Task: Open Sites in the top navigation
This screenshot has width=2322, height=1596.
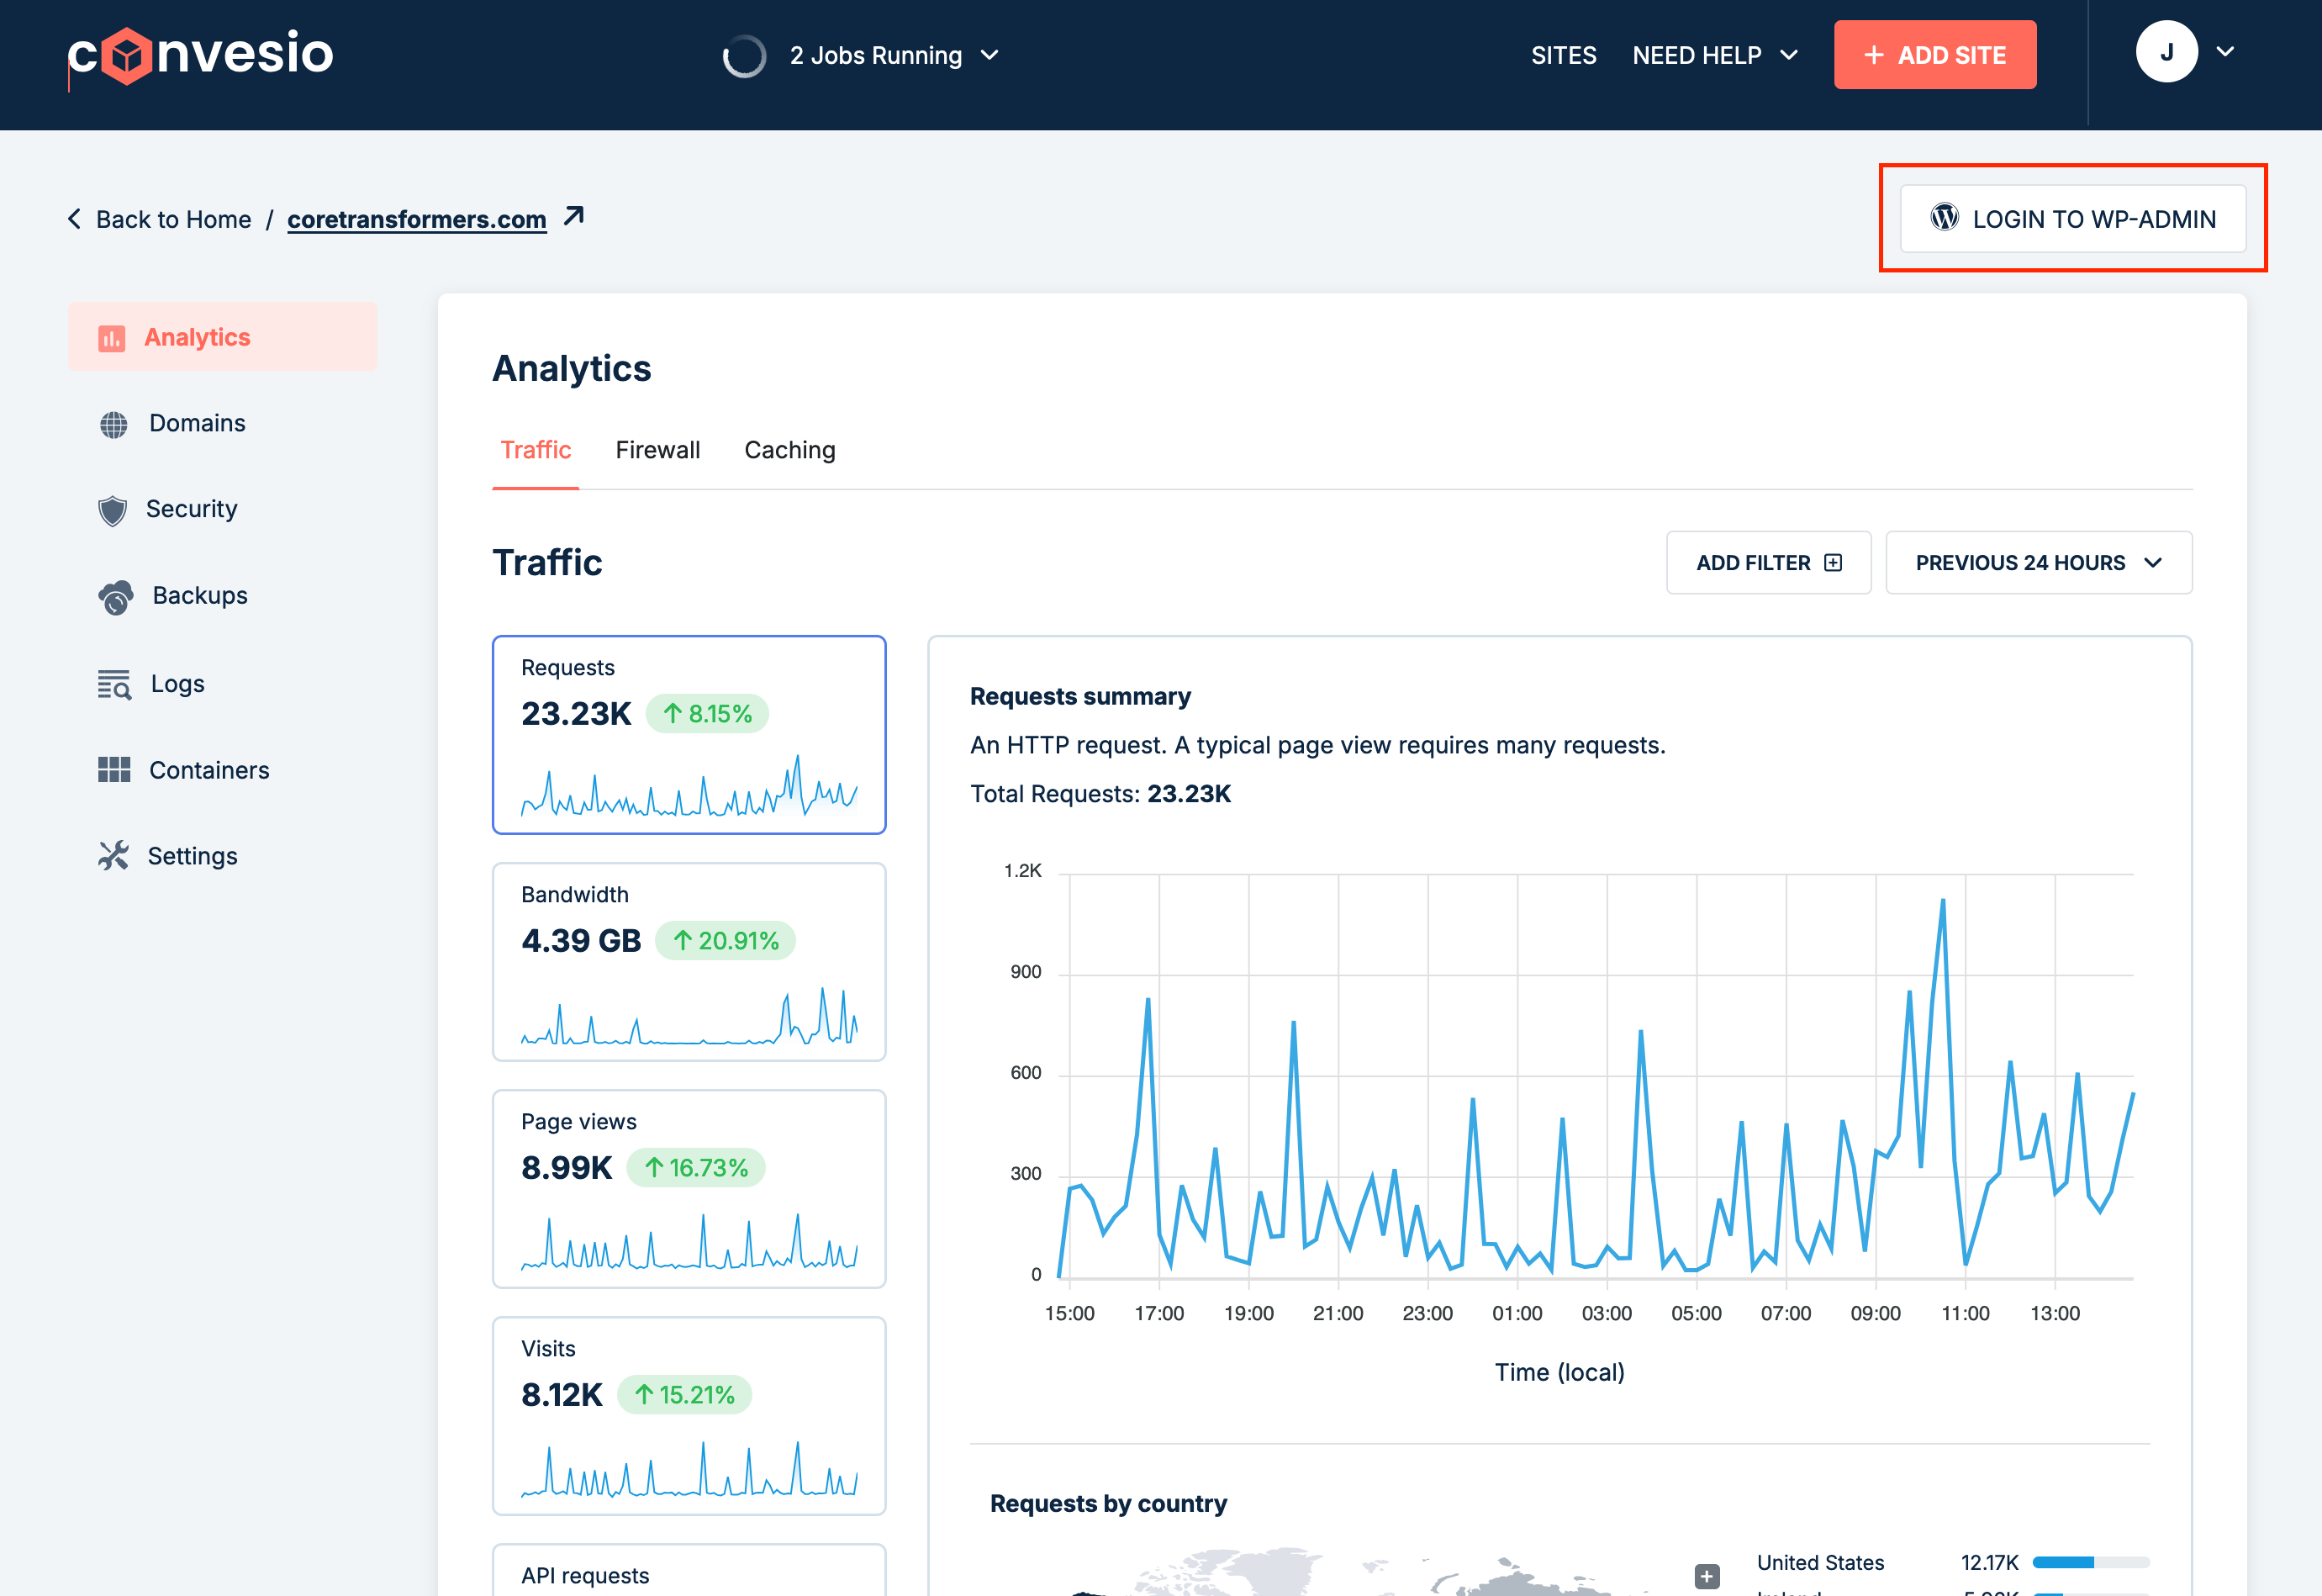Action: pyautogui.click(x=1564, y=56)
